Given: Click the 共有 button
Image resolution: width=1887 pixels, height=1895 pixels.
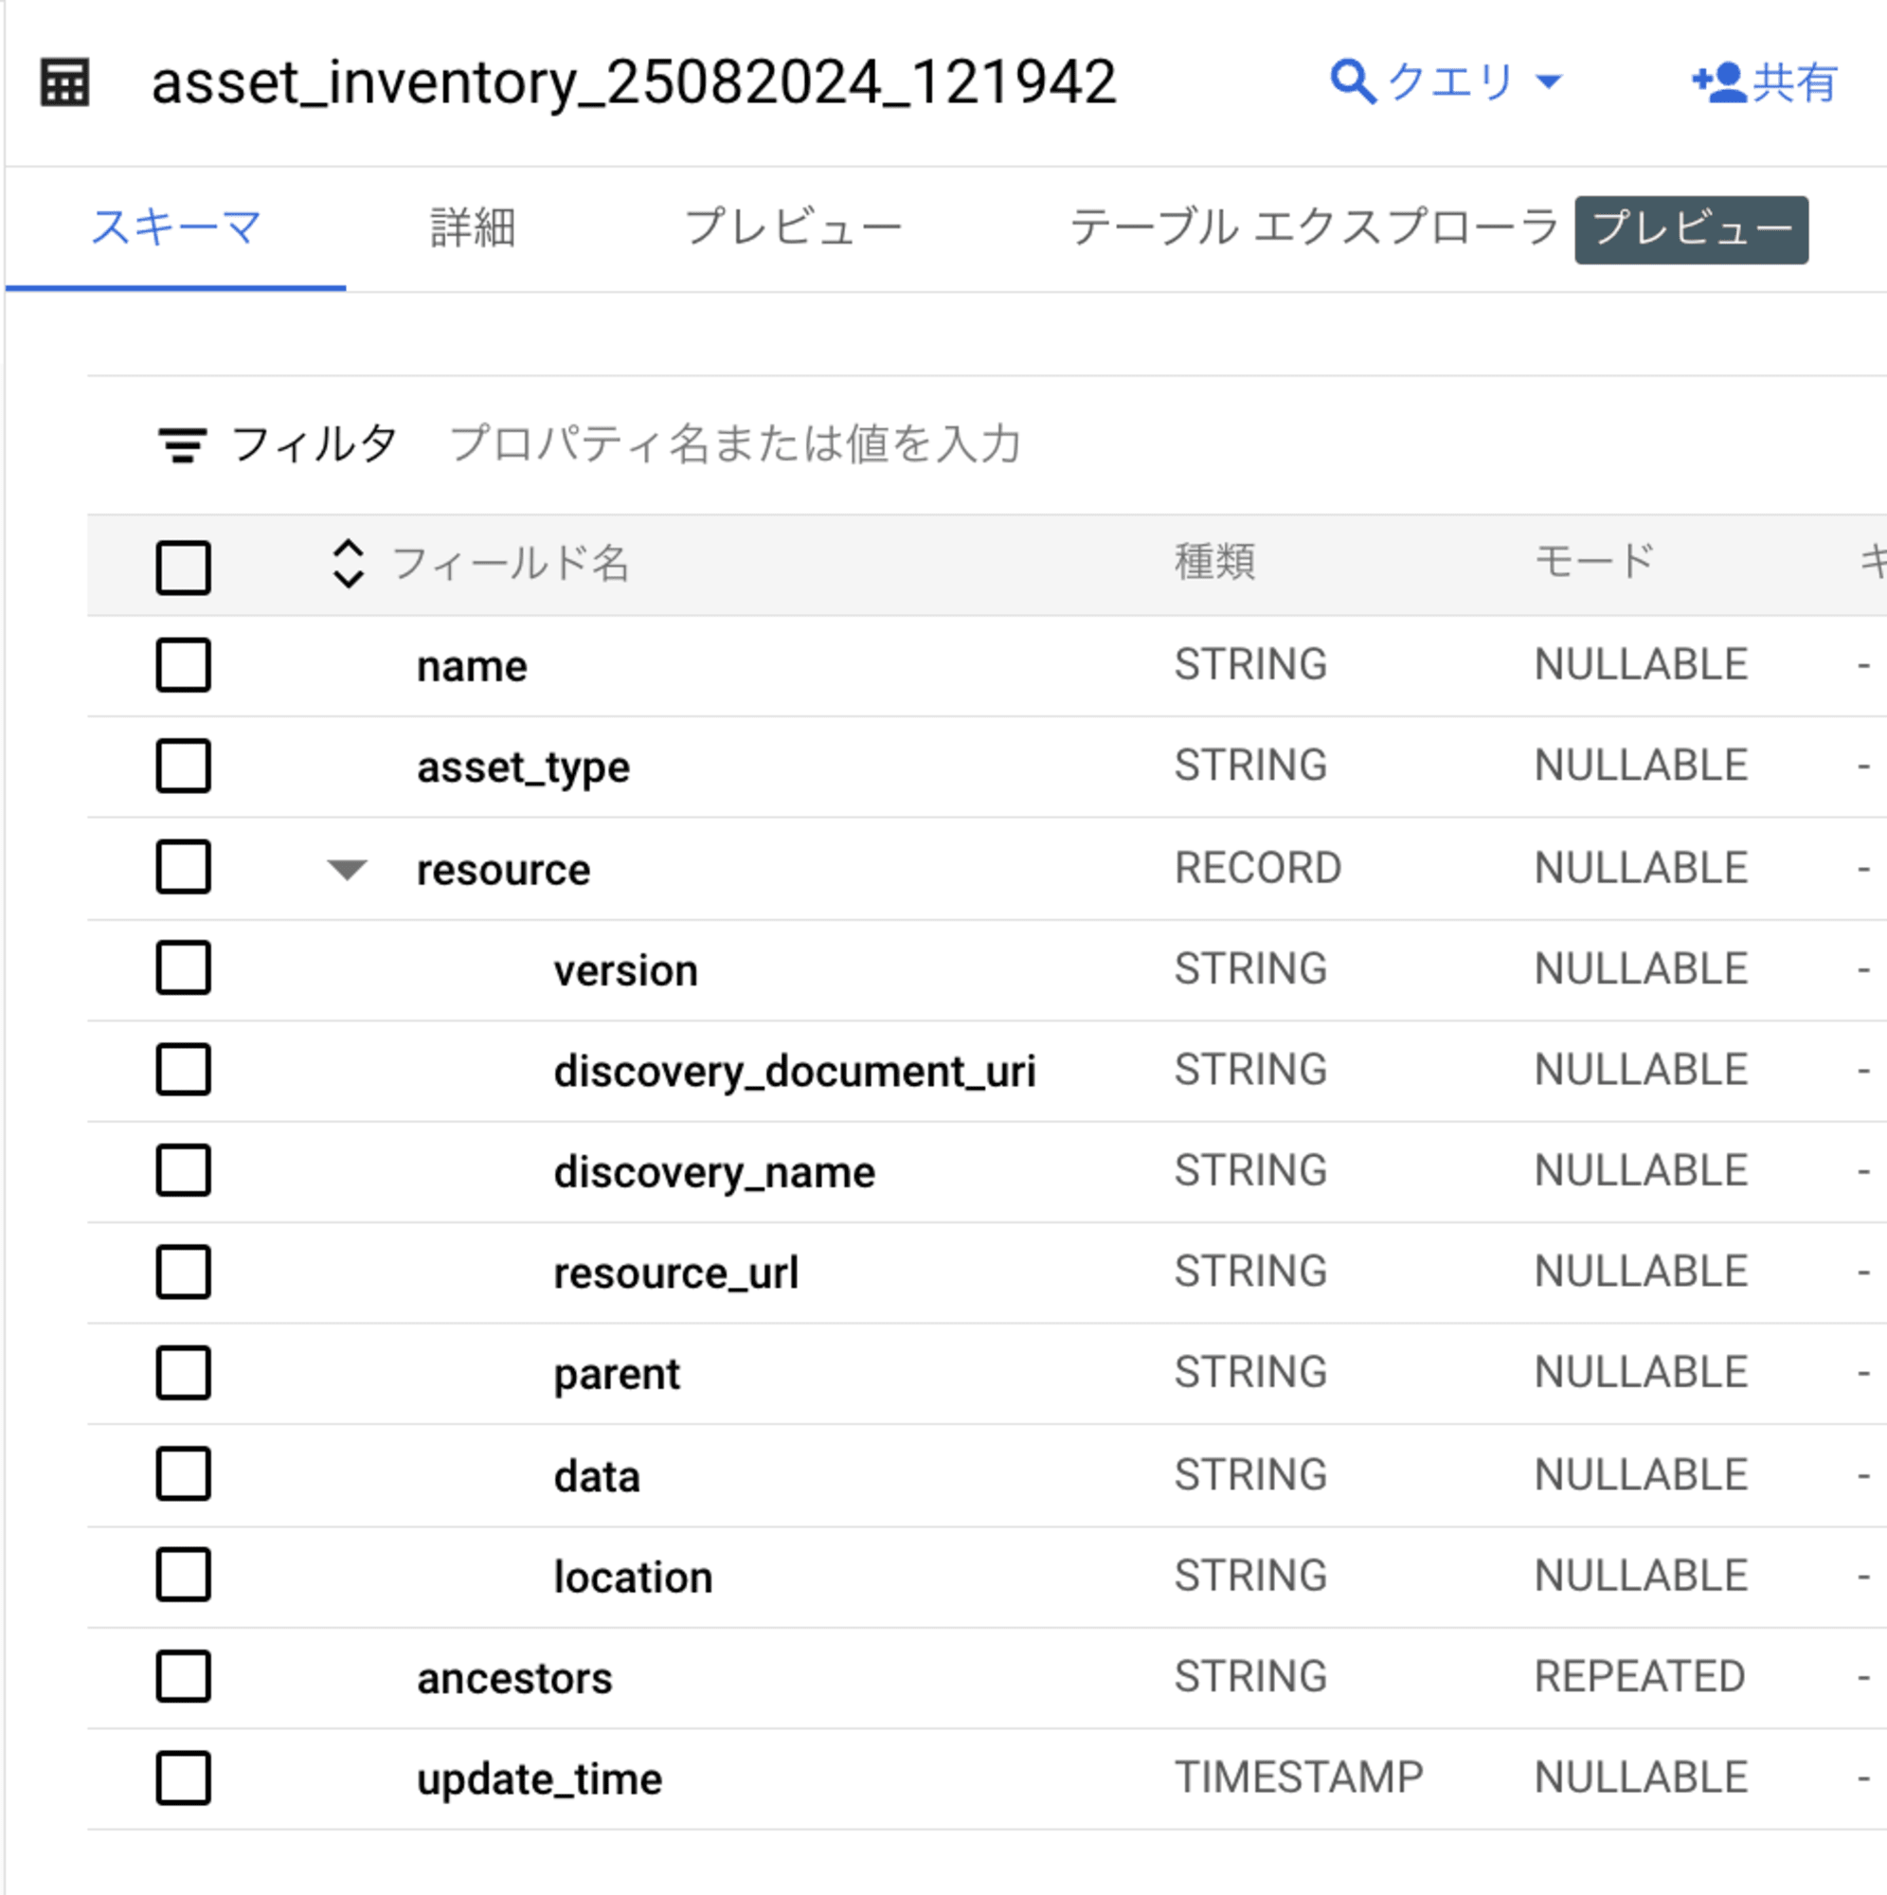Looking at the screenshot, I should pyautogui.click(x=1766, y=82).
